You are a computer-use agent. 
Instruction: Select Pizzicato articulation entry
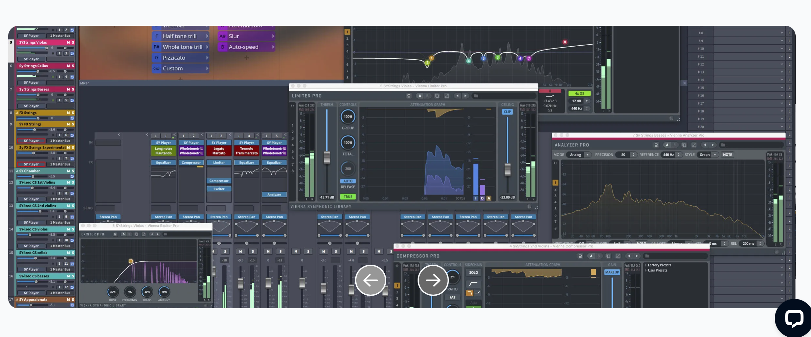pyautogui.click(x=181, y=58)
